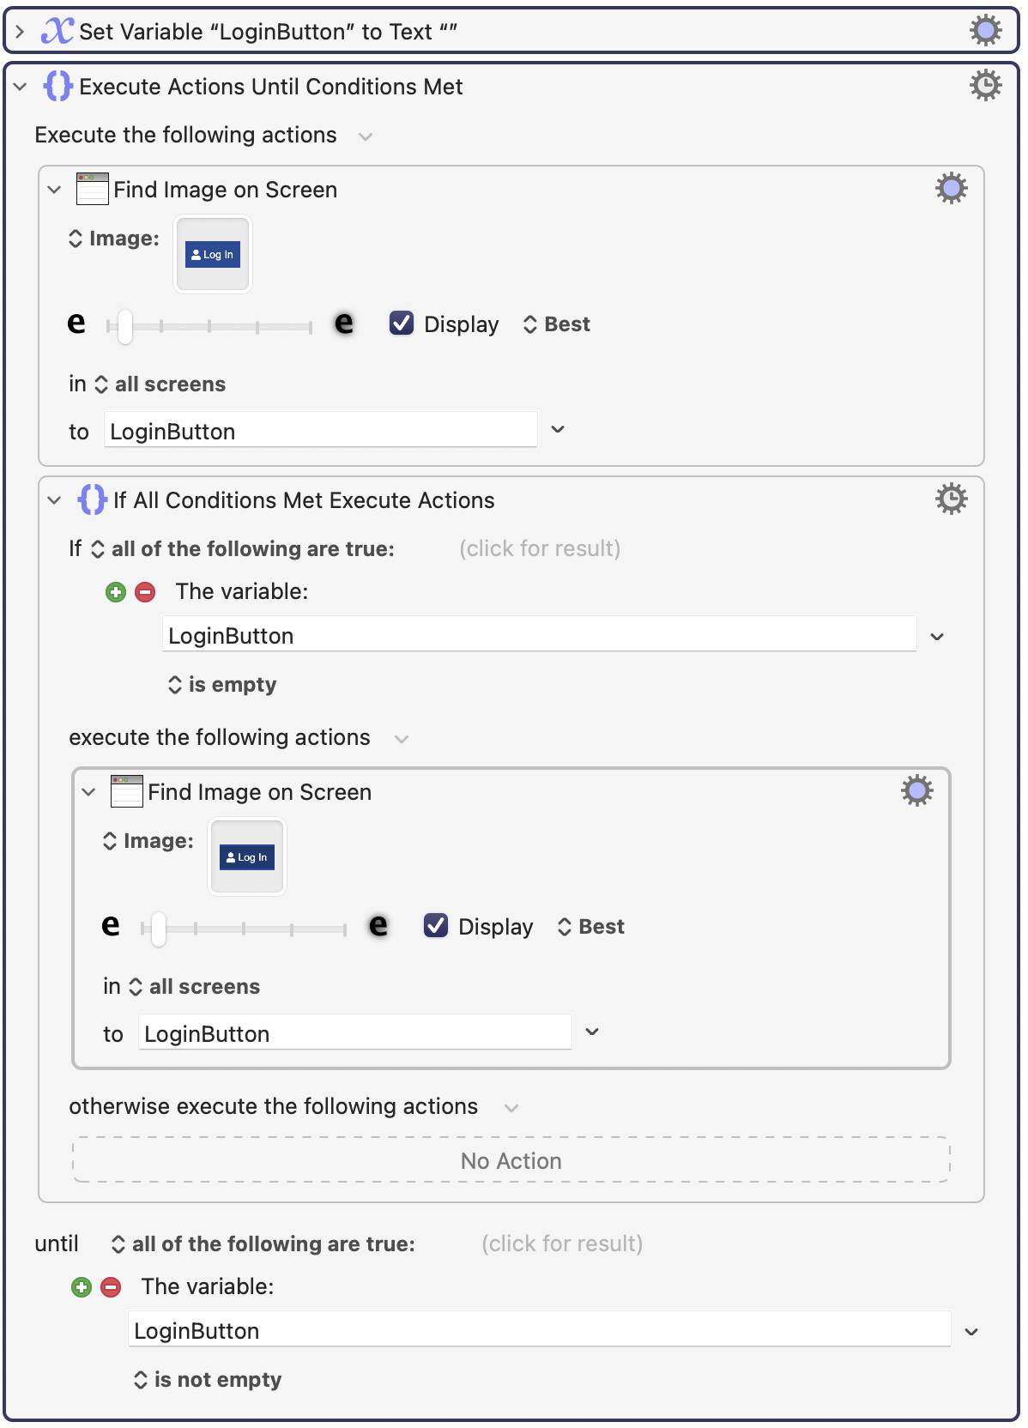
Task: Open gear menu for Set Variable action
Action: 985,31
